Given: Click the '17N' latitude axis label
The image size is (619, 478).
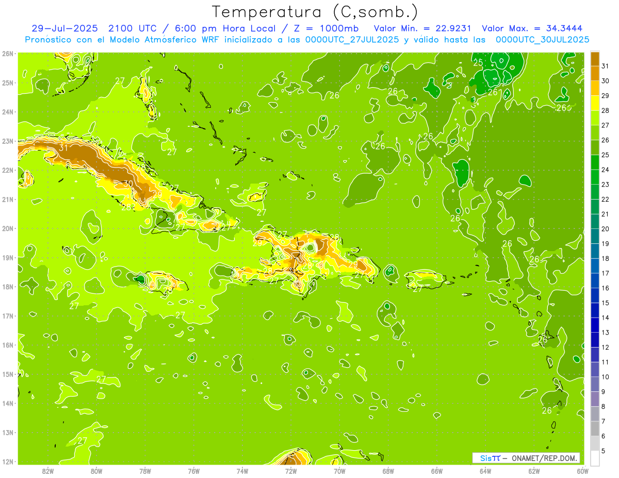Looking at the screenshot, I should [x=8, y=316].
